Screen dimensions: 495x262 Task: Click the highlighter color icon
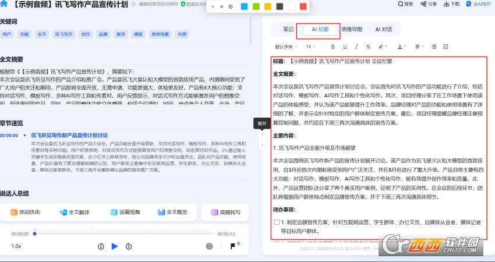(381, 47)
